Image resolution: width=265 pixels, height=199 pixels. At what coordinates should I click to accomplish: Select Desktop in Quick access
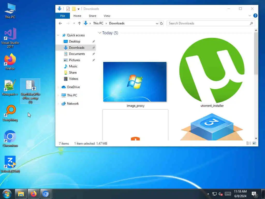point(75,41)
